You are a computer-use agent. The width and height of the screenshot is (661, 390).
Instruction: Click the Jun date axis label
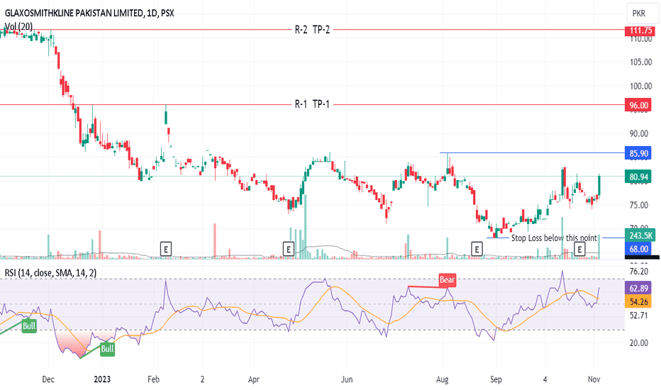(347, 379)
